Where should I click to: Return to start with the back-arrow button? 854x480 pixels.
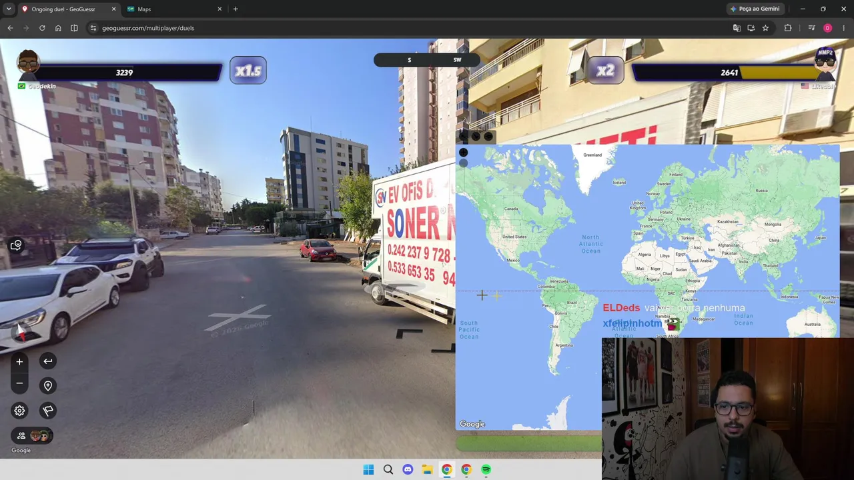pos(48,361)
